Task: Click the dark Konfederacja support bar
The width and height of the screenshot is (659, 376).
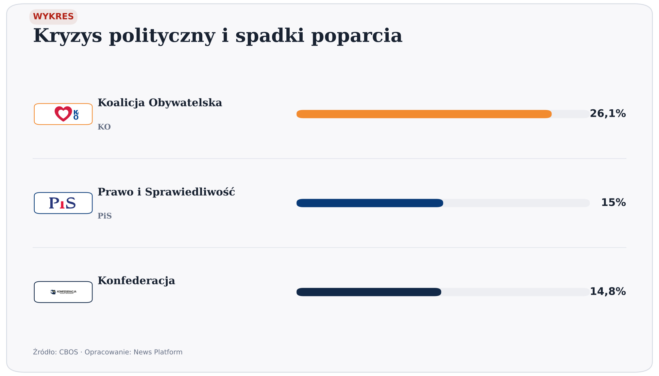Action: 369,292
